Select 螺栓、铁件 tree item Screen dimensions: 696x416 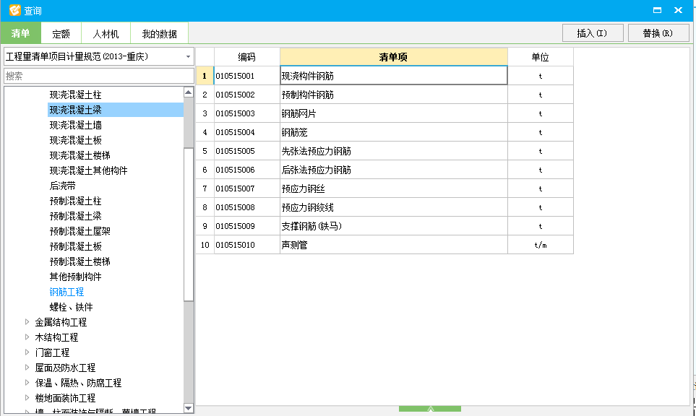(71, 307)
